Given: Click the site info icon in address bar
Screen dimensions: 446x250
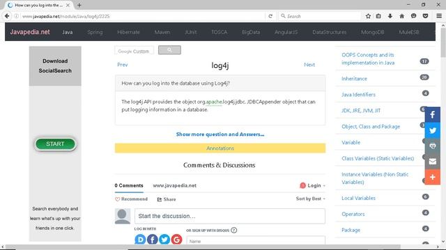Looking at the screenshot, I should [16, 16].
